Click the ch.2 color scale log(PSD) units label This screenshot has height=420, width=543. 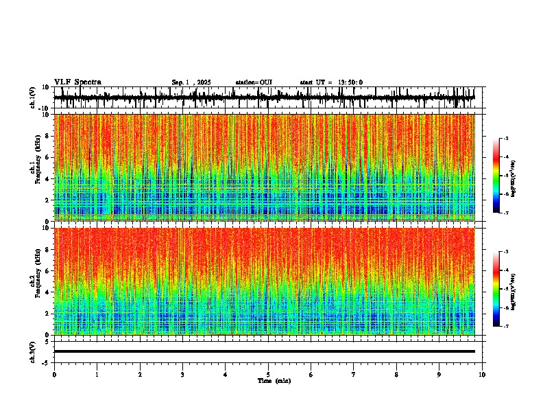[x=513, y=292]
